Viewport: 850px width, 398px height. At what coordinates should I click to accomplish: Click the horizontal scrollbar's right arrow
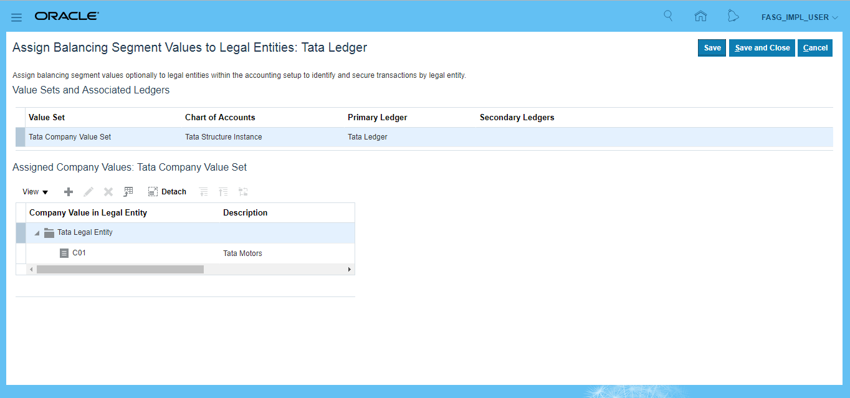pos(350,270)
